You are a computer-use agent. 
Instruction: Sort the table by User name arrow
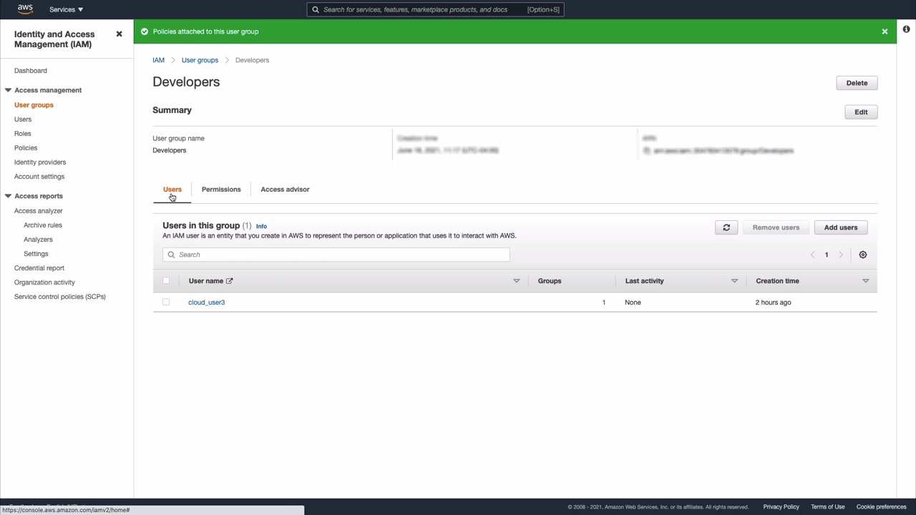517,281
